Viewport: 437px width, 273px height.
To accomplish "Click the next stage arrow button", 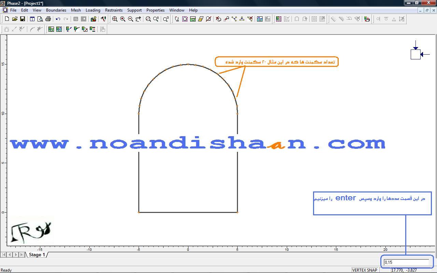I will click(16, 255).
